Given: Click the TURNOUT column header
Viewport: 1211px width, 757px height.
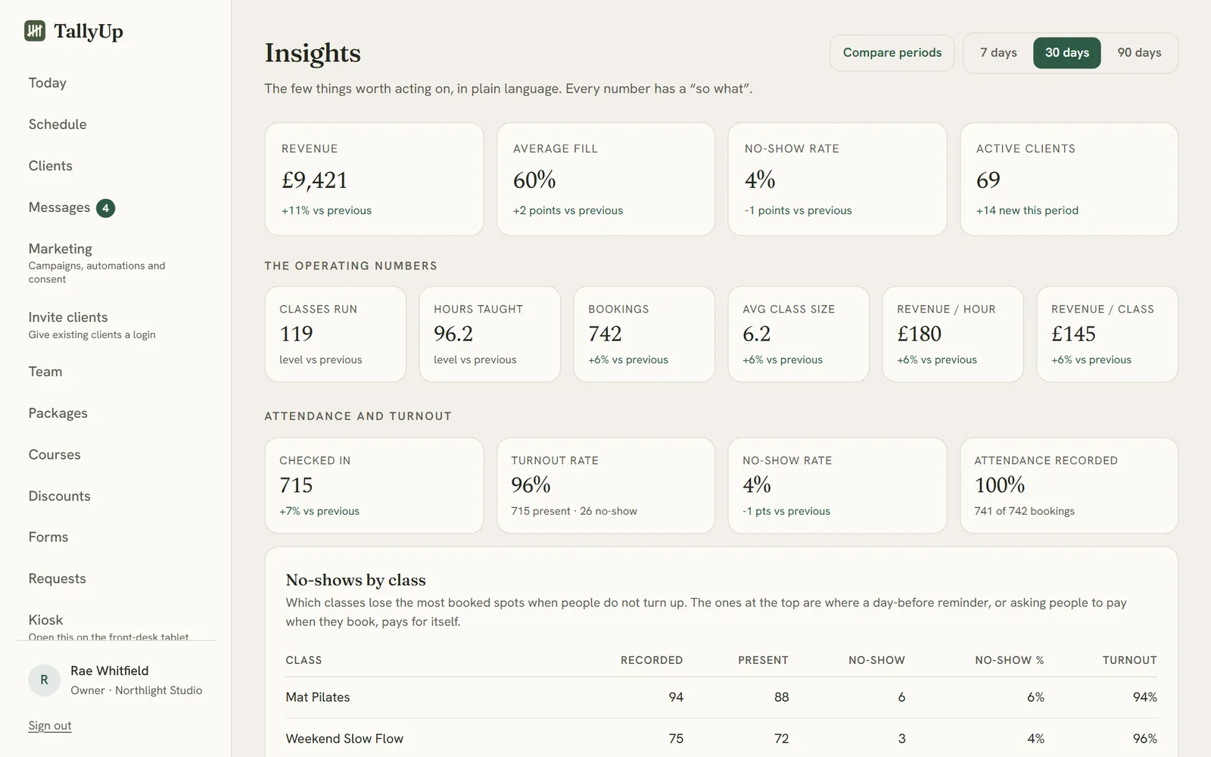Looking at the screenshot, I should coord(1129,660).
